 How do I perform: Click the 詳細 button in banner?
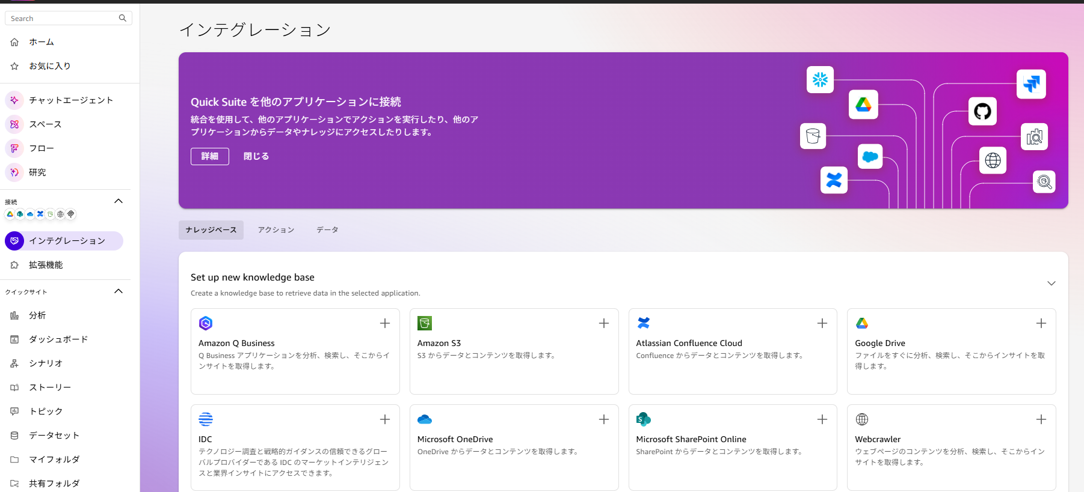210,156
